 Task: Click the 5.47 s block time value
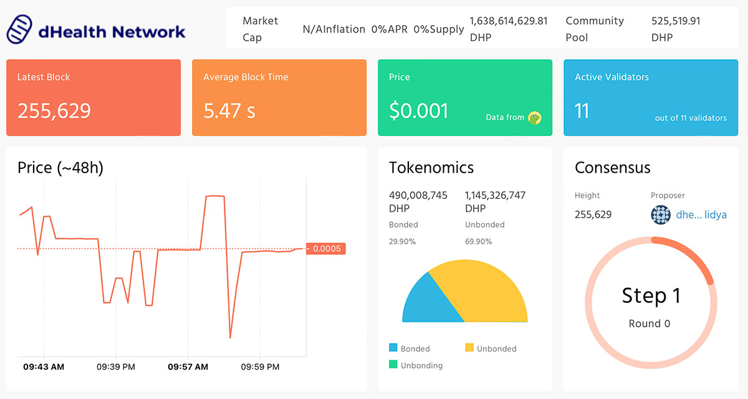tap(229, 111)
